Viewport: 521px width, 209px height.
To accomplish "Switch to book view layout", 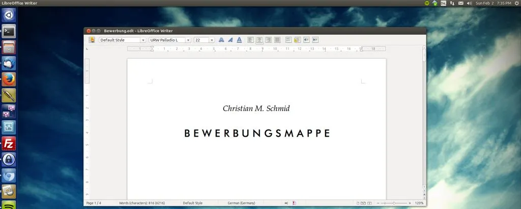I will 369,203.
